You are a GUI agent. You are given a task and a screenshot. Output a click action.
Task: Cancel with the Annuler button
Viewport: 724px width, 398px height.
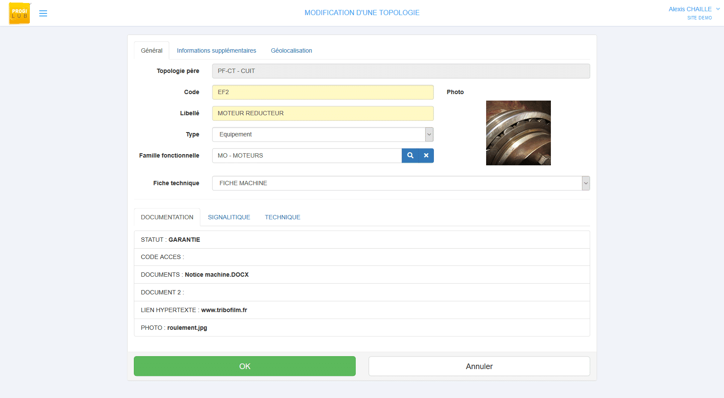coord(479,366)
